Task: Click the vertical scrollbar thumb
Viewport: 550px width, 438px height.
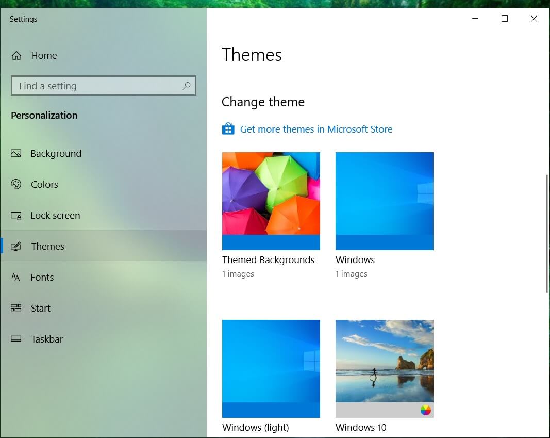Action: point(547,233)
